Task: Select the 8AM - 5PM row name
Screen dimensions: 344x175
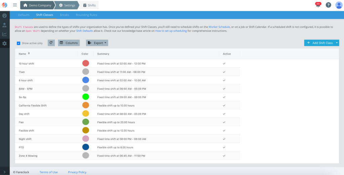Action: tap(26, 89)
